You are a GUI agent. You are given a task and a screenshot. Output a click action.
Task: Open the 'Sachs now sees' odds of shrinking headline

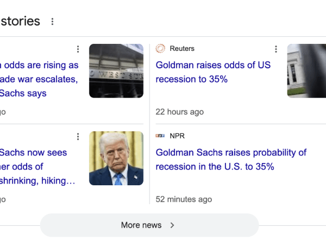(x=37, y=167)
